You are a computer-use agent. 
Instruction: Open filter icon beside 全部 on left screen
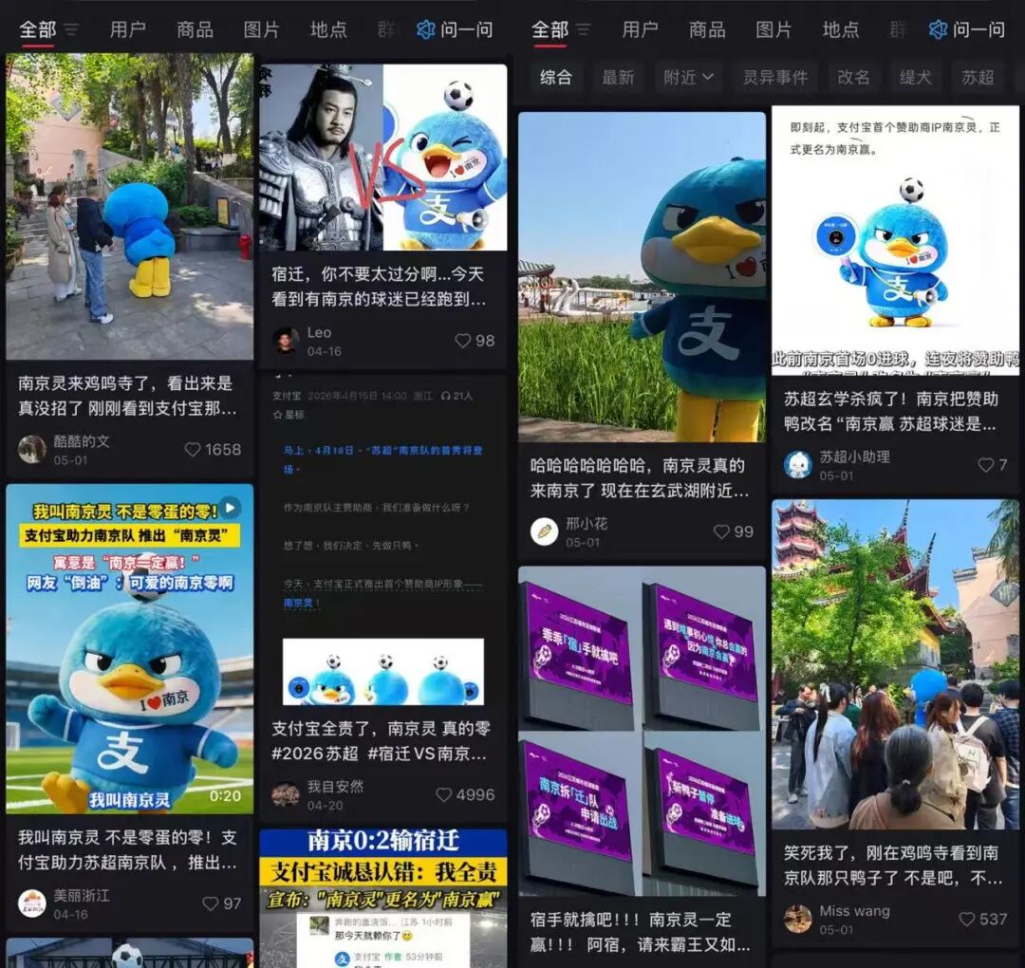pyautogui.click(x=70, y=29)
